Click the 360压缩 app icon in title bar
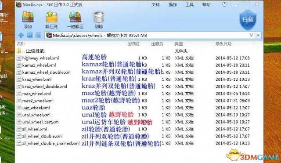 coord(18,4)
